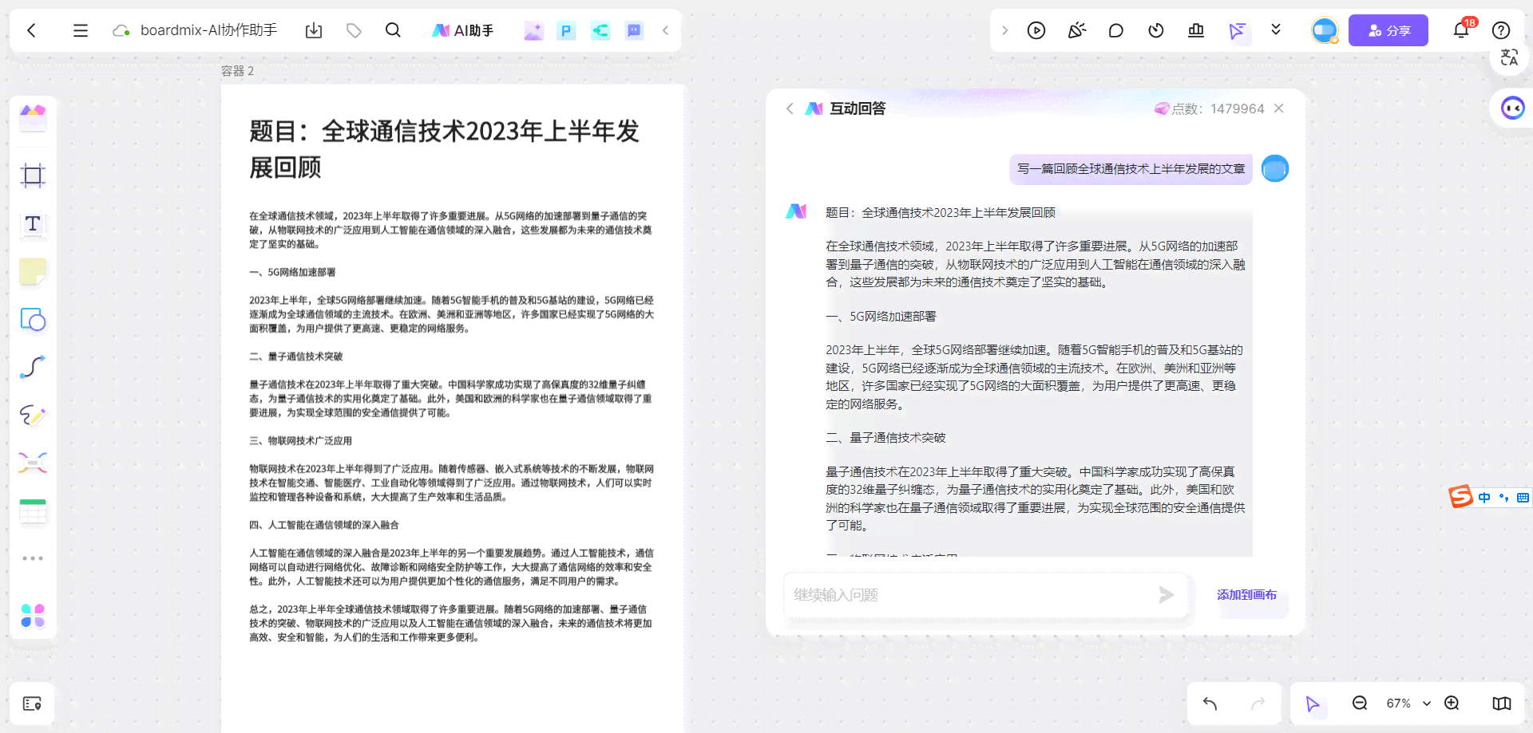Open the 67% zoom level dropdown
Screen dimensions: 1533x733
[x=1408, y=703]
